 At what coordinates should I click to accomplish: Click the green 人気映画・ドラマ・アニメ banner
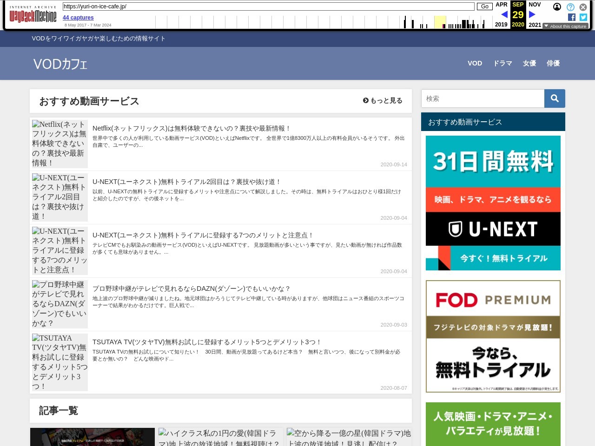pyautogui.click(x=493, y=424)
